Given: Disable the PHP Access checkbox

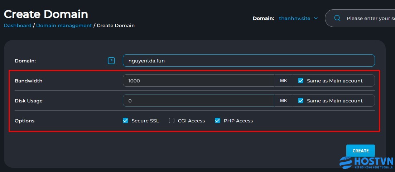Looking at the screenshot, I should tap(217, 121).
